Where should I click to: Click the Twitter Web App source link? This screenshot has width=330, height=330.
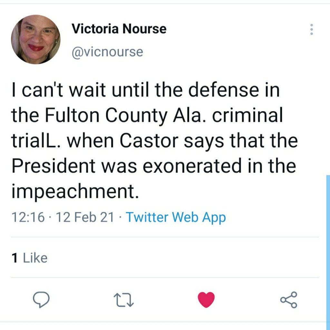pos(176,217)
